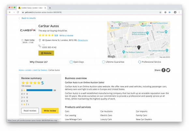
Task: Open London breadcrumb link
Action: point(28,70)
